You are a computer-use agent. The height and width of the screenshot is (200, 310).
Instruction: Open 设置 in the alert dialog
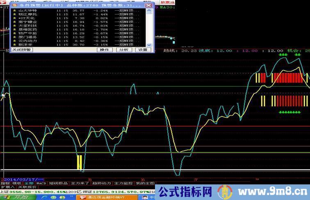pyautogui.click(x=143, y=50)
